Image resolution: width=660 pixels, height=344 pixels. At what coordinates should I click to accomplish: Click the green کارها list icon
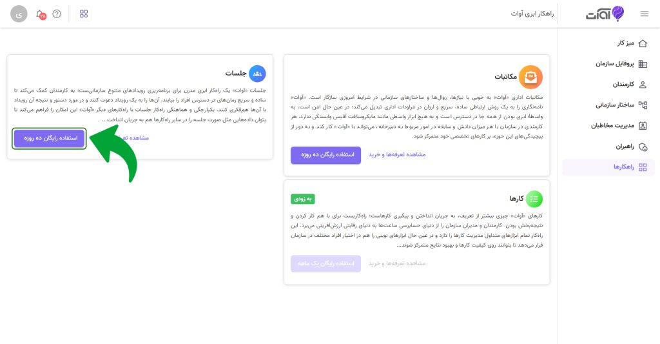[x=534, y=199]
